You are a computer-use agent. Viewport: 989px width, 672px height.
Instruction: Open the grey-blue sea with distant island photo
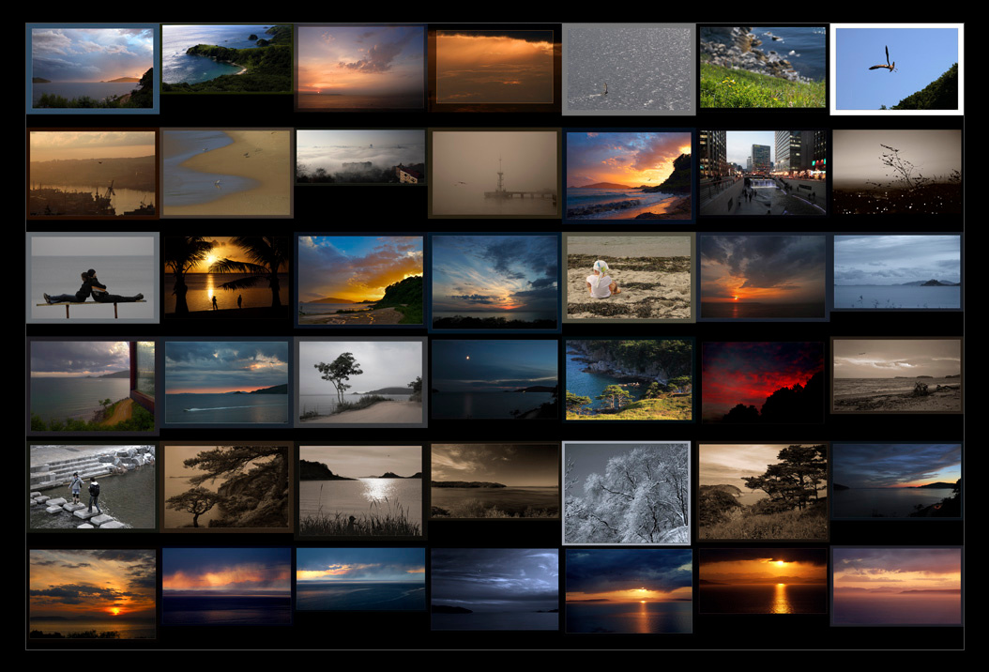896,272
